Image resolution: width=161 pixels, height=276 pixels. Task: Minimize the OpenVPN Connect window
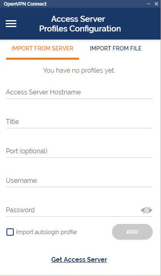click(148, 4)
